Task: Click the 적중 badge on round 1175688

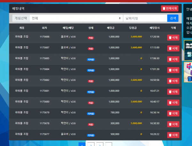Action: pos(91,38)
